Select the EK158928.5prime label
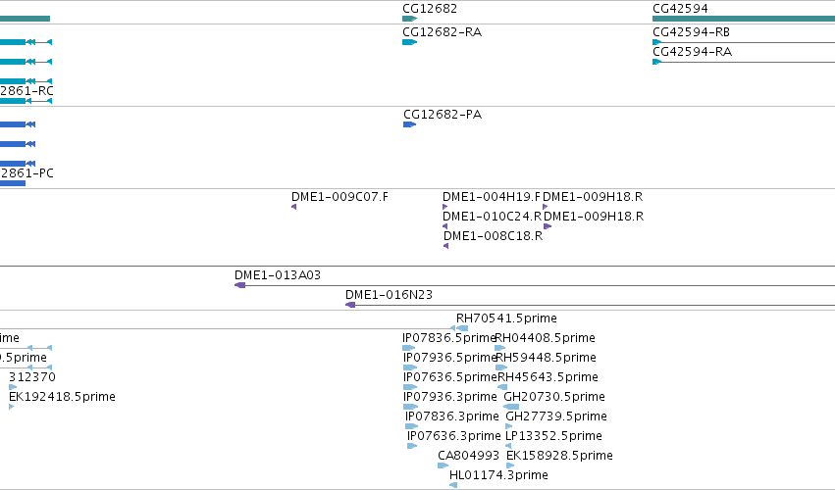This screenshot has width=835, height=490. pyautogui.click(x=559, y=456)
